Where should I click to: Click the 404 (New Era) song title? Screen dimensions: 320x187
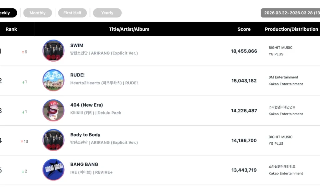pyautogui.click(x=86, y=105)
